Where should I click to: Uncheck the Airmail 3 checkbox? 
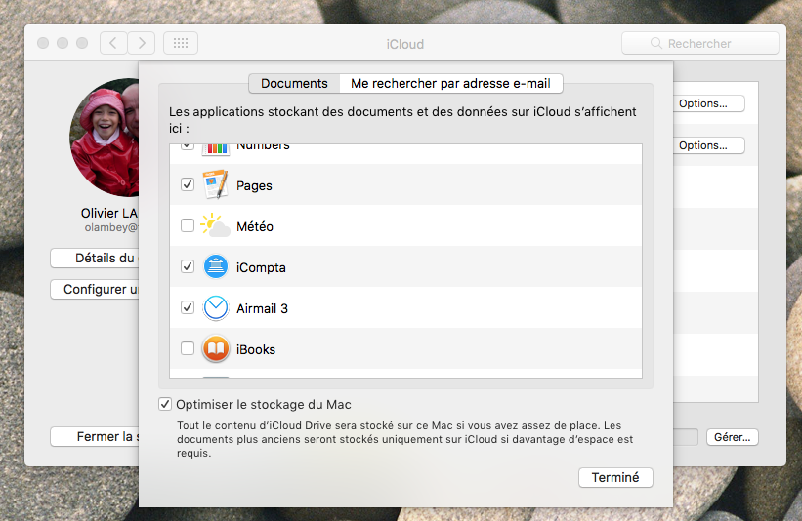click(x=188, y=307)
